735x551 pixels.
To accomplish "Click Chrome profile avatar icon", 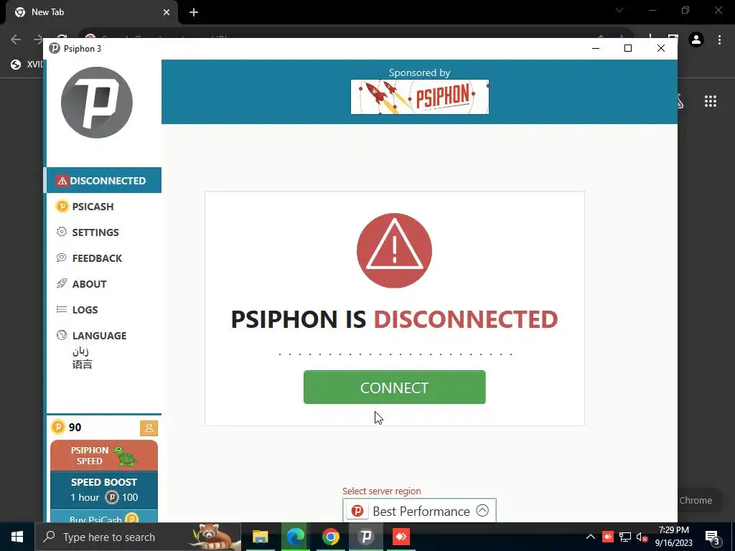I will 696,40.
